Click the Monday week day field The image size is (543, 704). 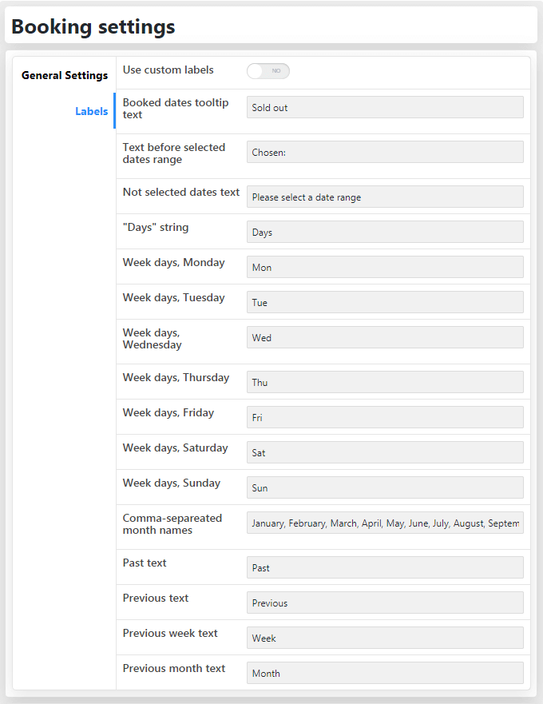[385, 267]
